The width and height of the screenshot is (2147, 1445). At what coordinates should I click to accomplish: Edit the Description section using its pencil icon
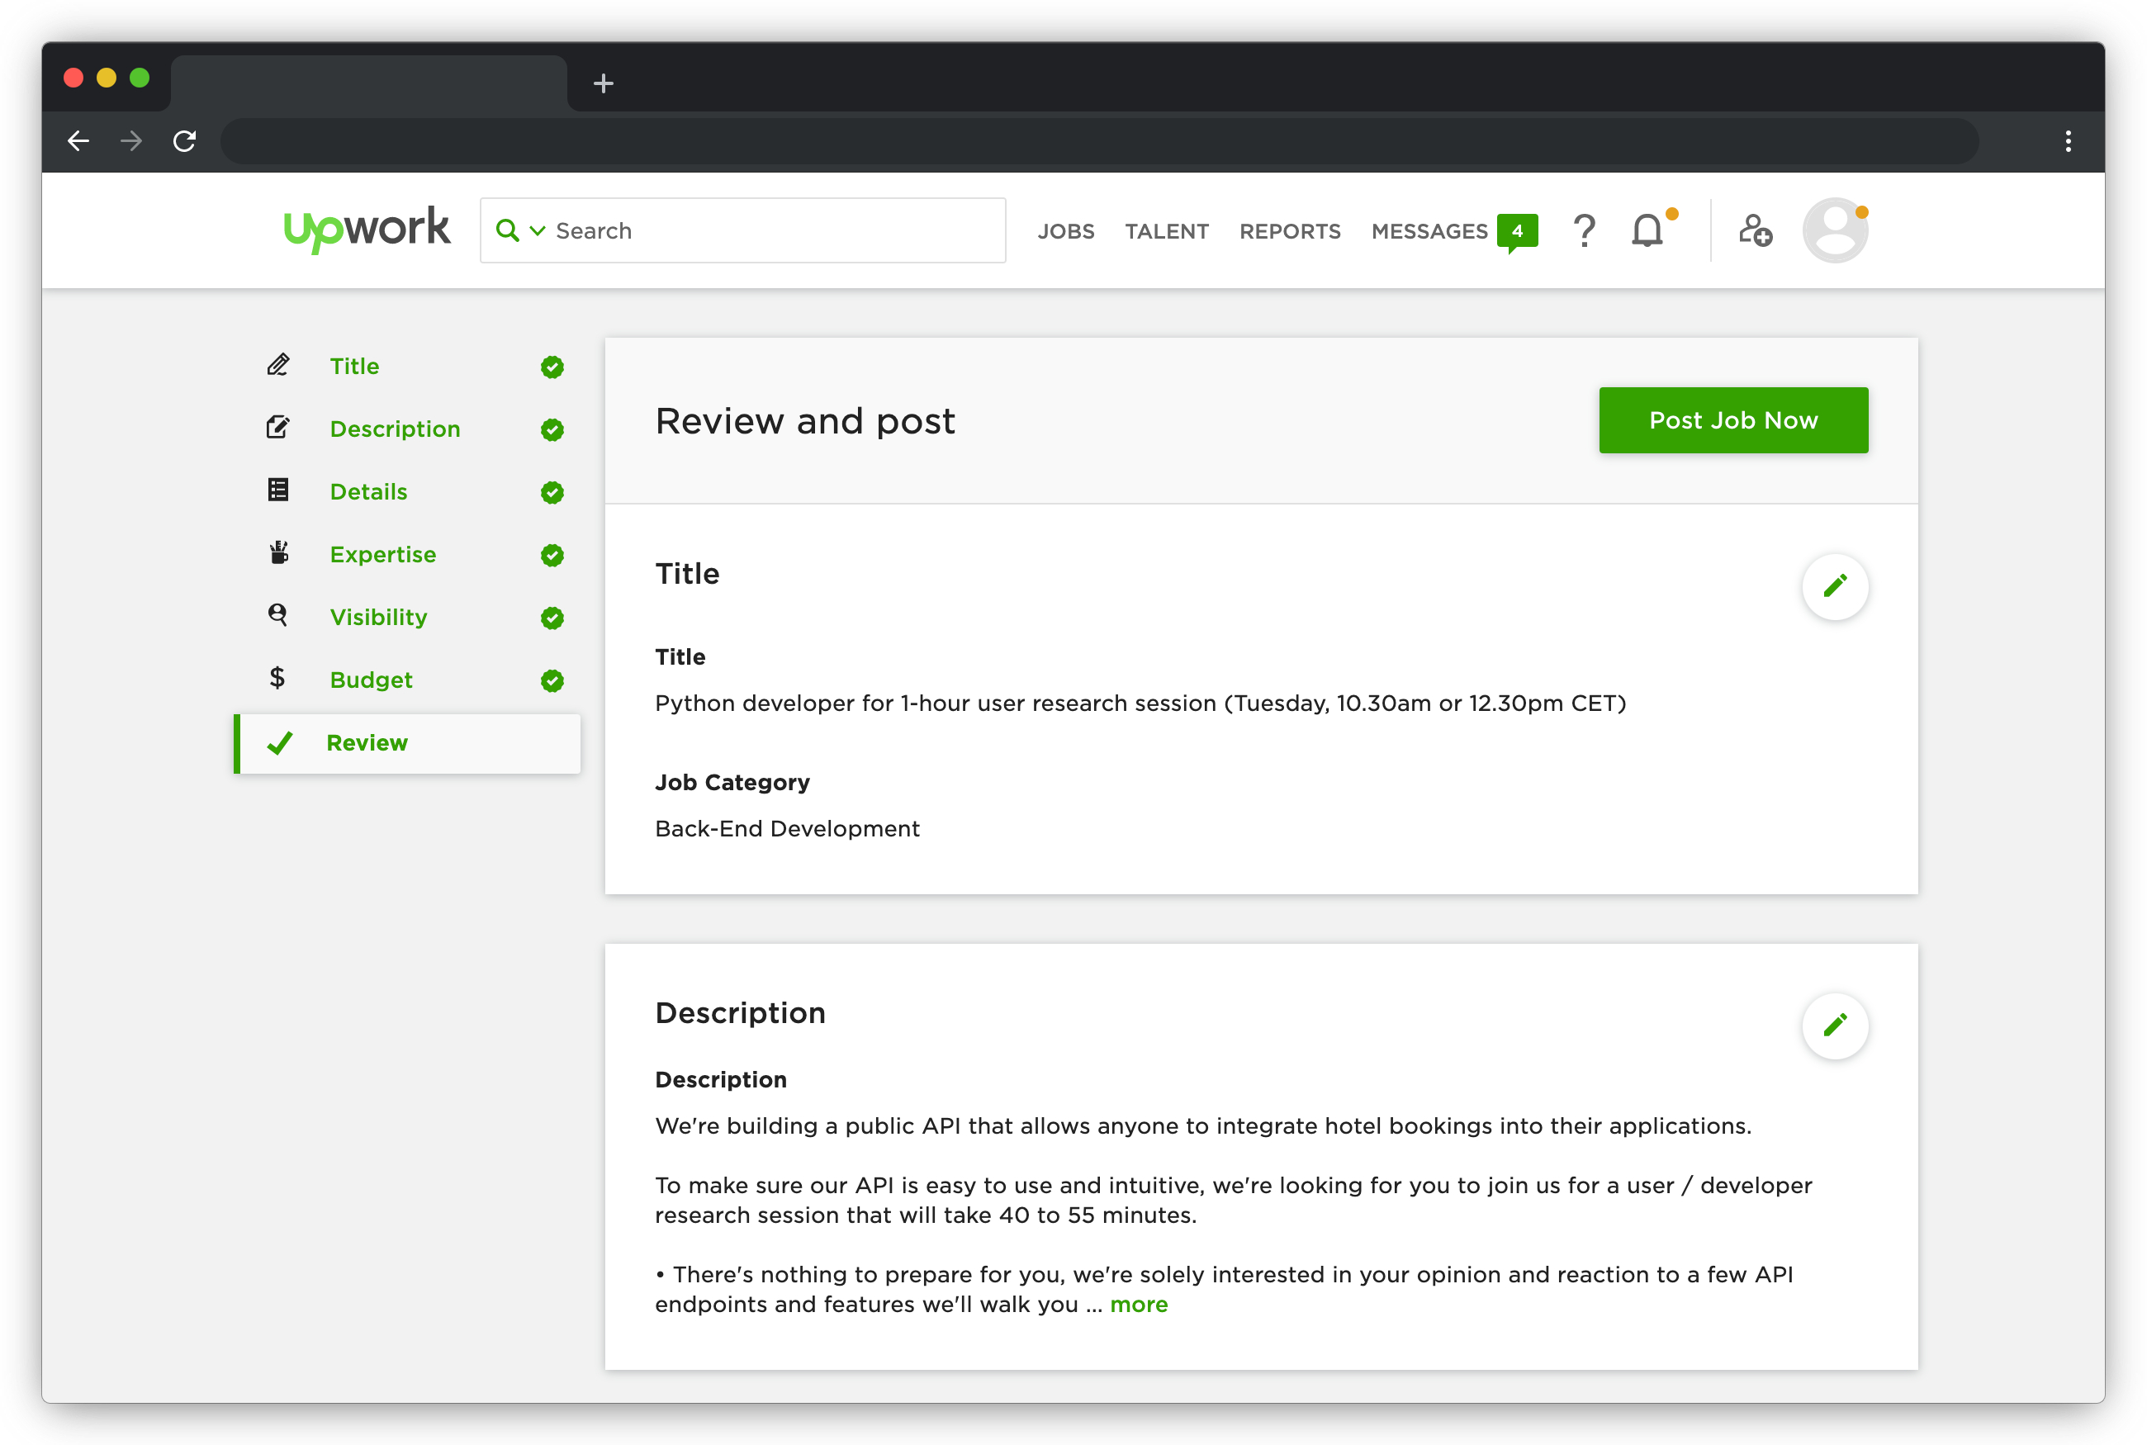coord(1835,1025)
